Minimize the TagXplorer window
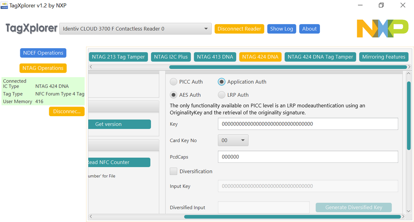This screenshot has height=222, width=414. click(360, 5)
